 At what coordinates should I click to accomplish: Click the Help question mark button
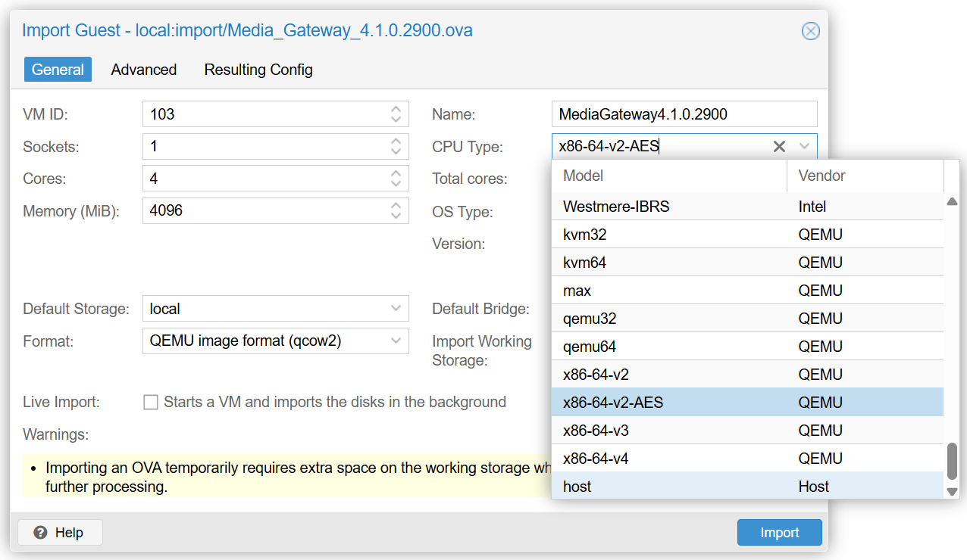(x=60, y=533)
